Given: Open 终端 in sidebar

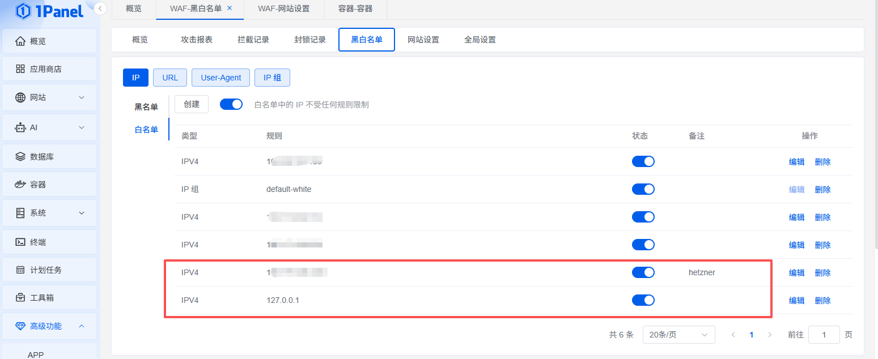Looking at the screenshot, I should [x=49, y=242].
